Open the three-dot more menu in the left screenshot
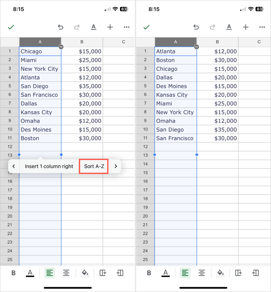Viewport: 271px width, 292px height. pos(127,27)
